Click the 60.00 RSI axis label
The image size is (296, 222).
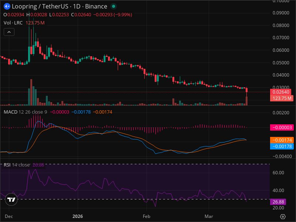click(278, 173)
